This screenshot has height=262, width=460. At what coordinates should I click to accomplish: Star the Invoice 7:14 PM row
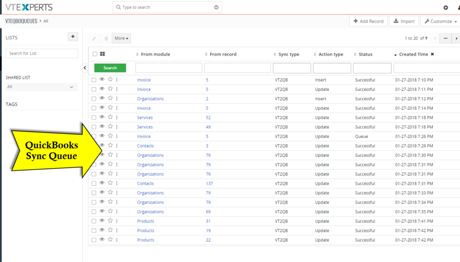coord(110,108)
